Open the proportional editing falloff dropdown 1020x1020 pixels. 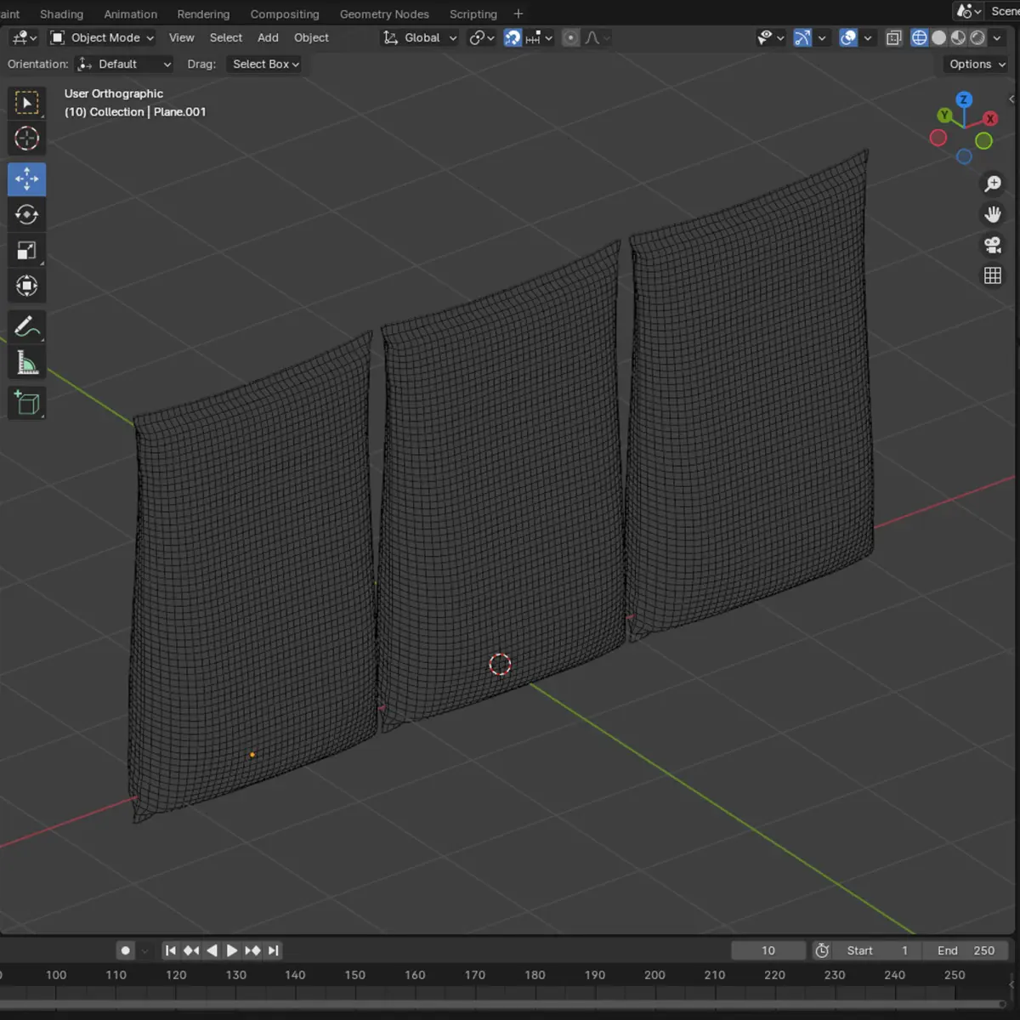tap(597, 37)
